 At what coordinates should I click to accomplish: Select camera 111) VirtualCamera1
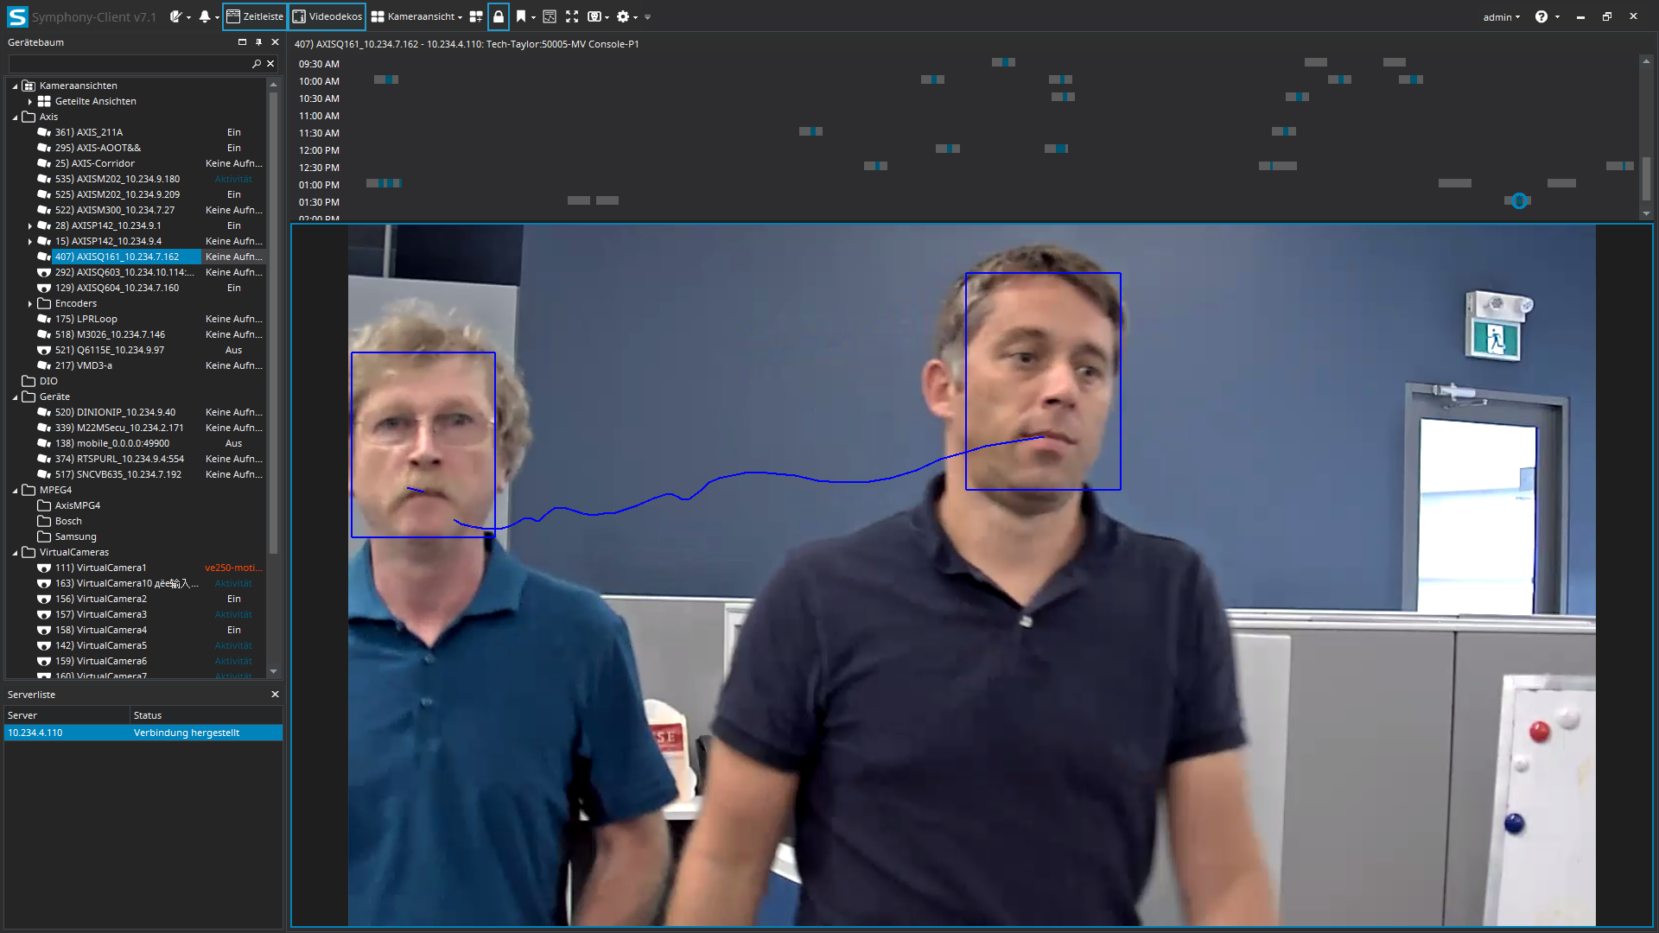[x=100, y=568]
